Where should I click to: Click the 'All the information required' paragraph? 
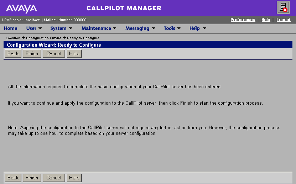[x=115, y=87]
